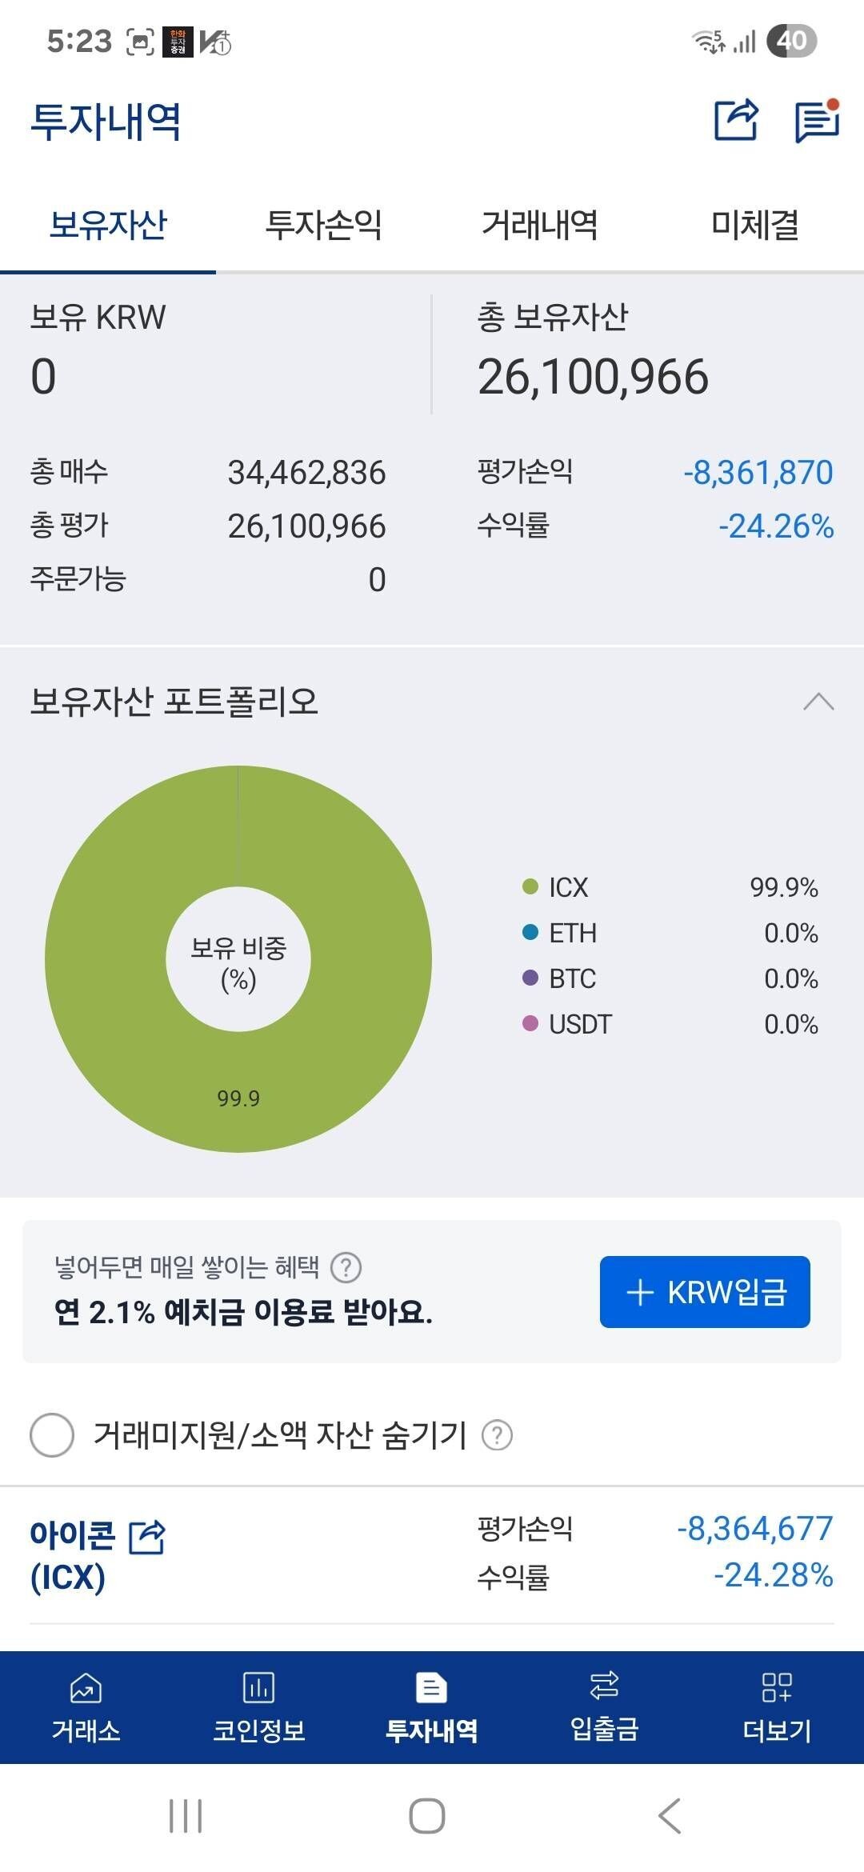Collapse the 보유자산 포트폴리오 section
This screenshot has height=1872, width=864.
pyautogui.click(x=817, y=700)
